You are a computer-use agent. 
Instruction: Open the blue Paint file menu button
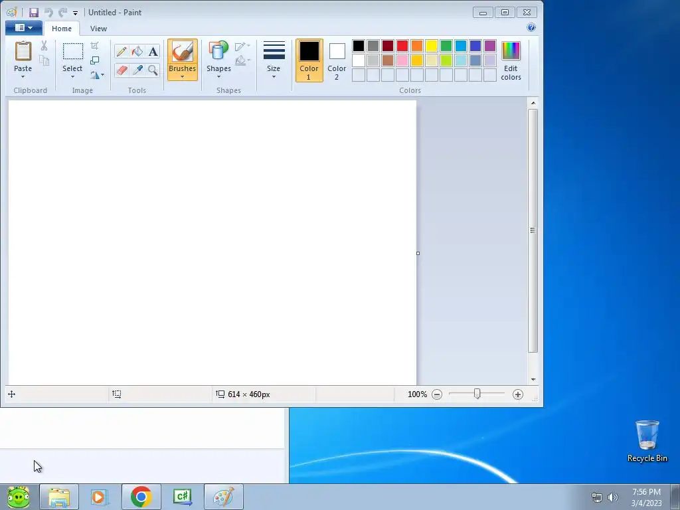24,28
